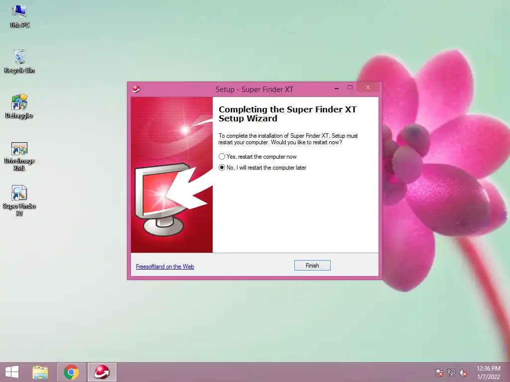Click the Super Finder XT setup title bar icon

136,89
